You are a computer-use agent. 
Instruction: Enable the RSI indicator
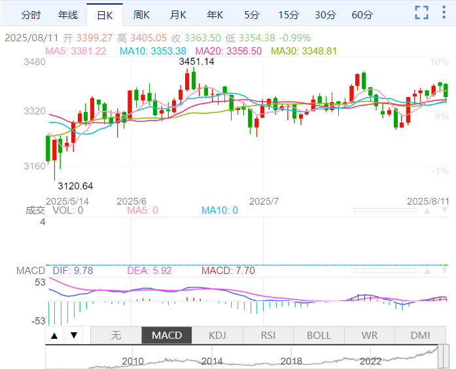(268, 335)
